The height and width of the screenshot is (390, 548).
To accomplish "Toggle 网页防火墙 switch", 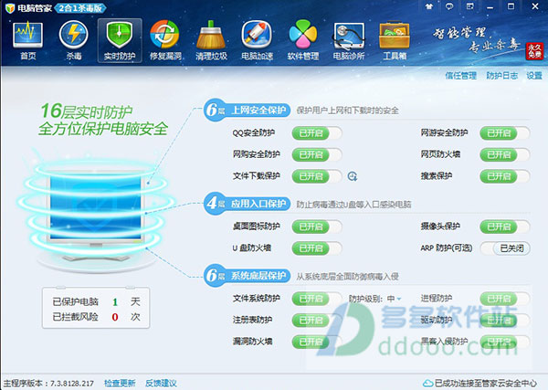I will [505, 154].
